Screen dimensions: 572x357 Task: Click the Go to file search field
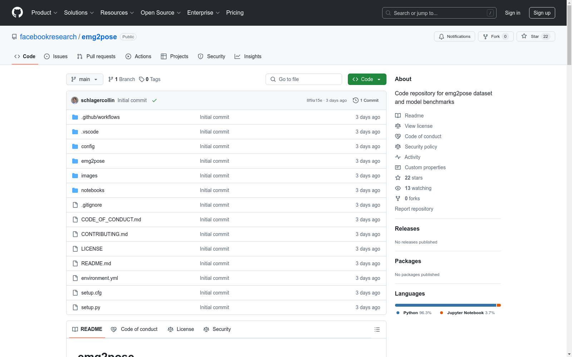[x=304, y=79]
